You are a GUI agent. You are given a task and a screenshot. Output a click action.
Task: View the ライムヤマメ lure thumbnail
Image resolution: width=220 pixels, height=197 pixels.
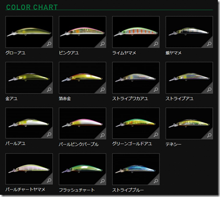pyautogui.click(x=136, y=32)
